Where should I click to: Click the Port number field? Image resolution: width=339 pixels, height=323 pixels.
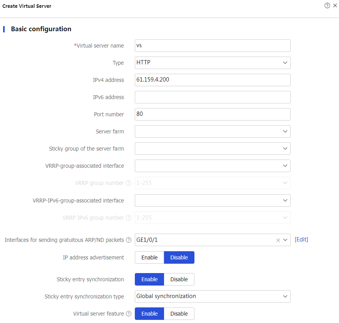[x=212, y=114]
